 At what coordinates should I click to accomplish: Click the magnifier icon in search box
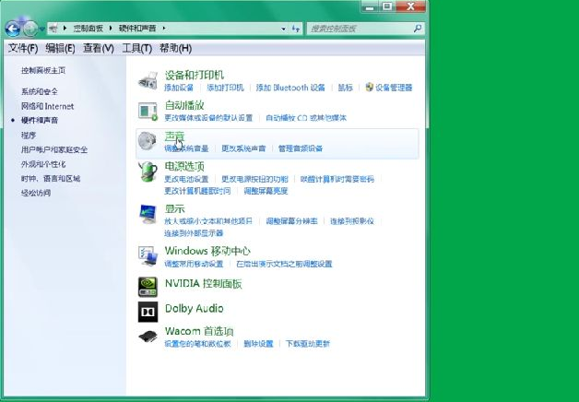418,29
